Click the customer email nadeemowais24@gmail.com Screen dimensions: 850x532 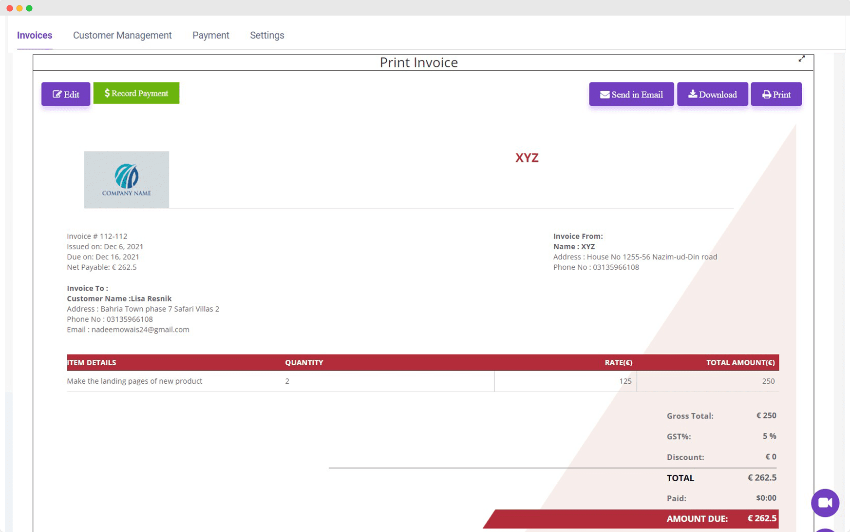point(140,329)
